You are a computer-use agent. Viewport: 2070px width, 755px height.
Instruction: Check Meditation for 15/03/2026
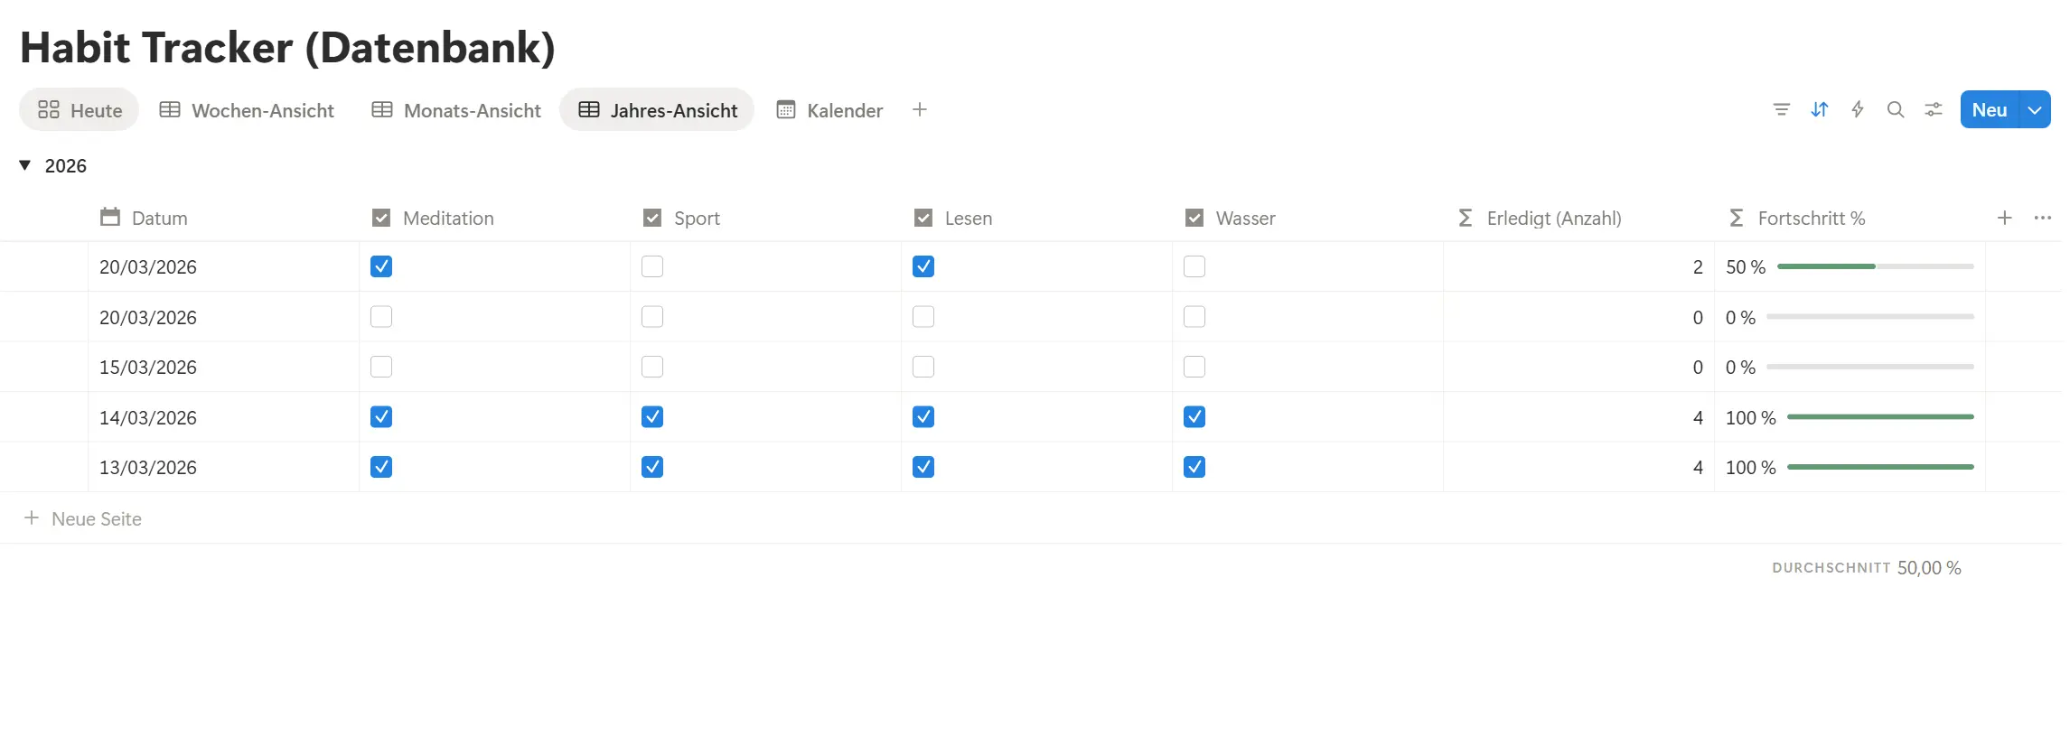pos(380,367)
